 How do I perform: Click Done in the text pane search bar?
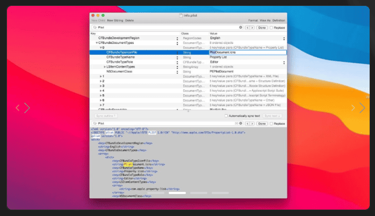pyautogui.click(x=262, y=124)
